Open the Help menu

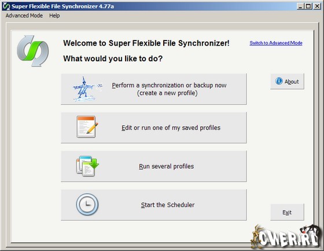(54, 16)
